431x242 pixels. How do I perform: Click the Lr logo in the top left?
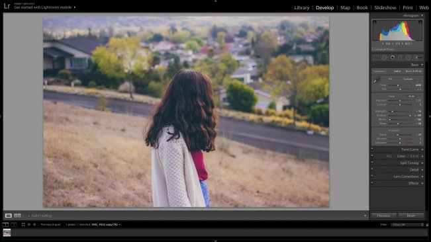7,6
